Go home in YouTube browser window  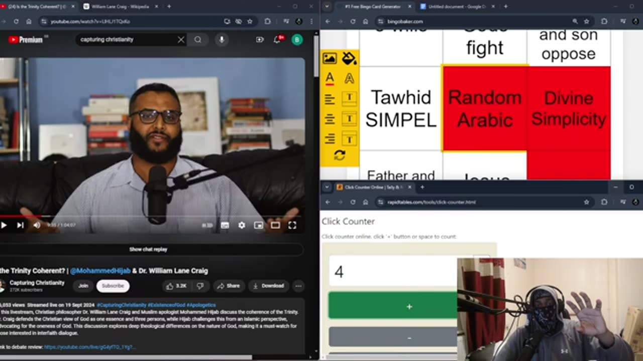coord(29,22)
